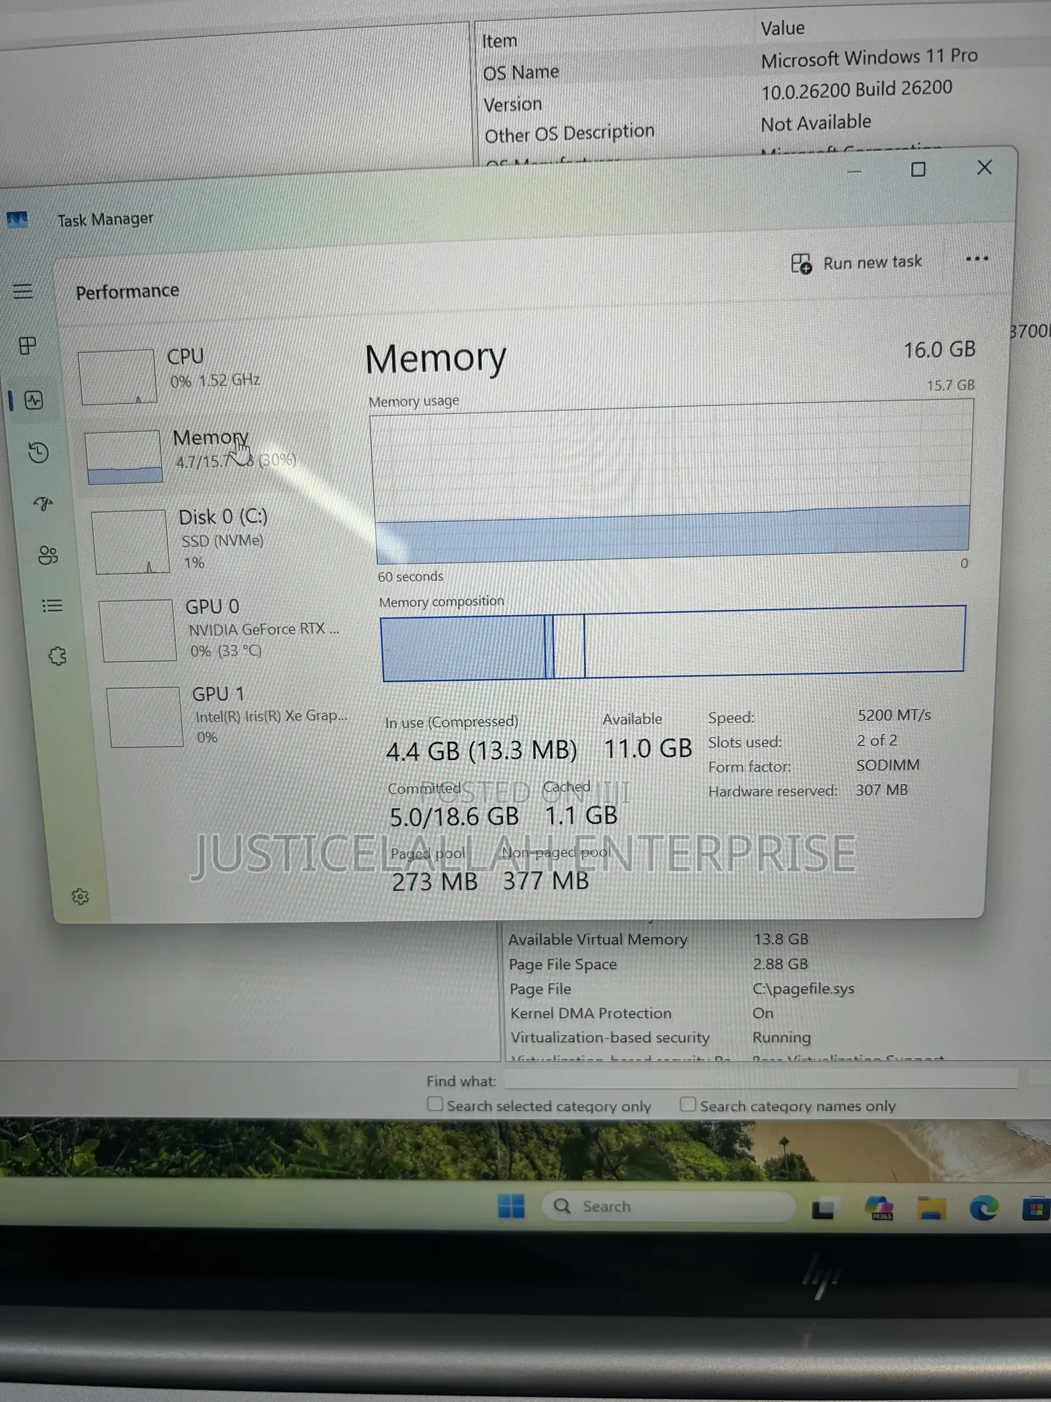Open Task Manager settings gear
The width and height of the screenshot is (1051, 1402).
point(80,896)
